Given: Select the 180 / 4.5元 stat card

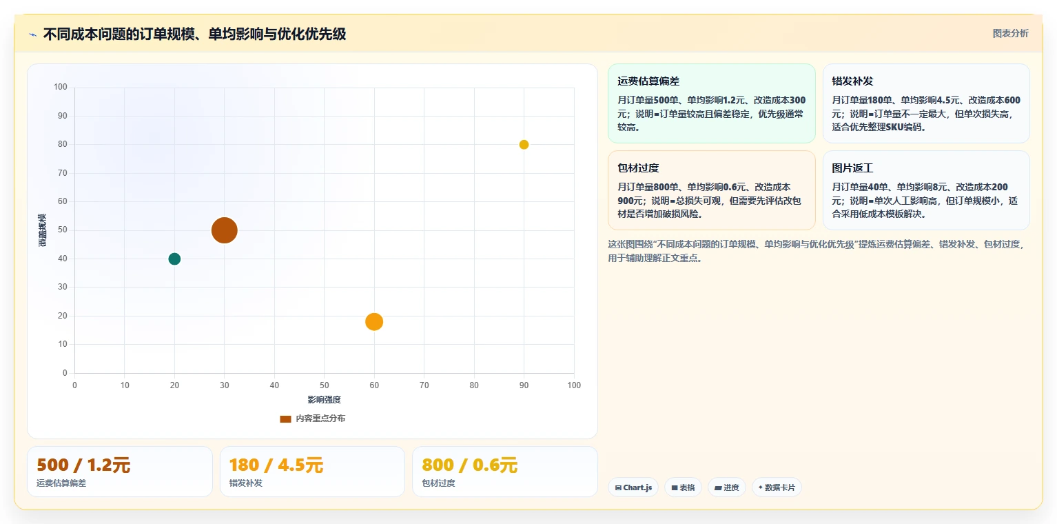Looking at the screenshot, I should (312, 472).
